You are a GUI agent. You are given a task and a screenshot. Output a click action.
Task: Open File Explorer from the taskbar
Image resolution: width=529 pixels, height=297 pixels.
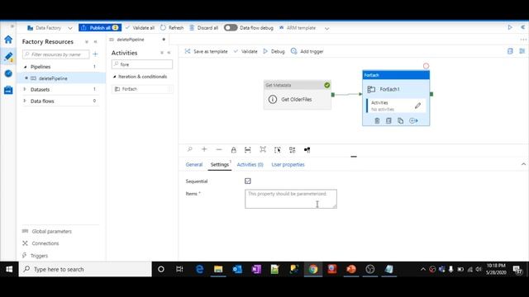pyautogui.click(x=218, y=269)
